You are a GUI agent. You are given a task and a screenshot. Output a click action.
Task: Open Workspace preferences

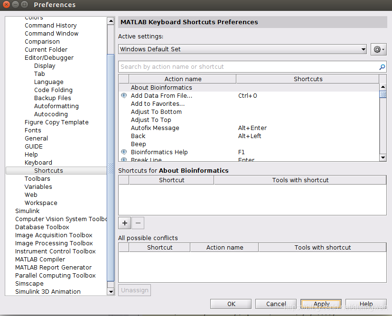[x=41, y=203]
